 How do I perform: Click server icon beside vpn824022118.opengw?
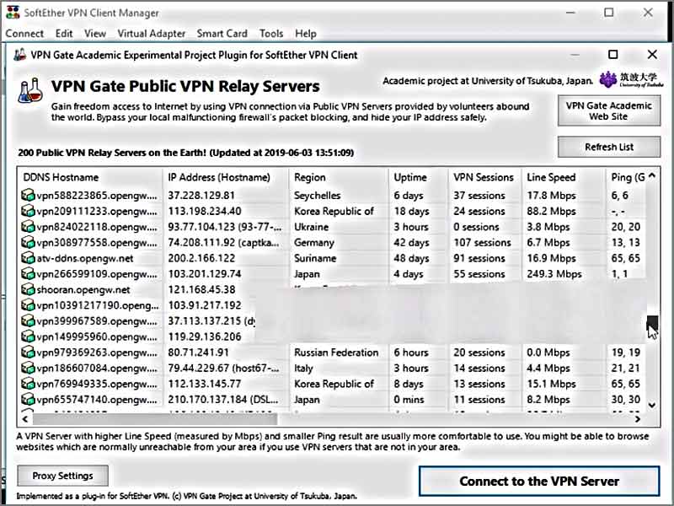tap(28, 227)
